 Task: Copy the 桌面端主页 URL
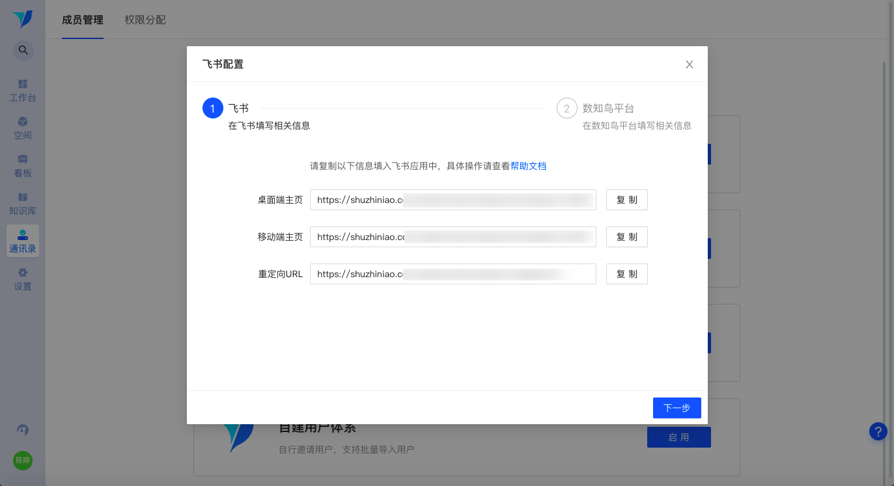pos(627,200)
